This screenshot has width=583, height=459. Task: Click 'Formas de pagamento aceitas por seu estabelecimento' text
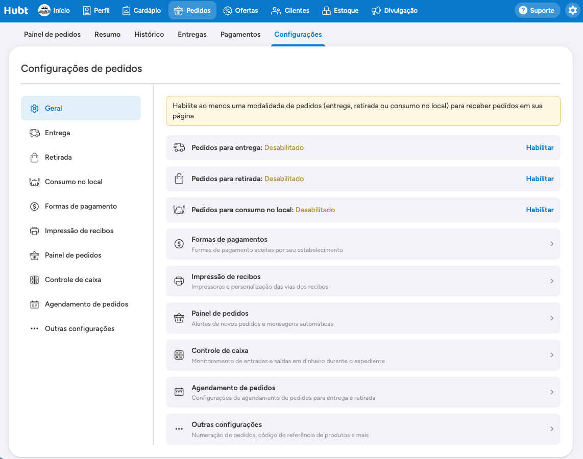pos(268,250)
